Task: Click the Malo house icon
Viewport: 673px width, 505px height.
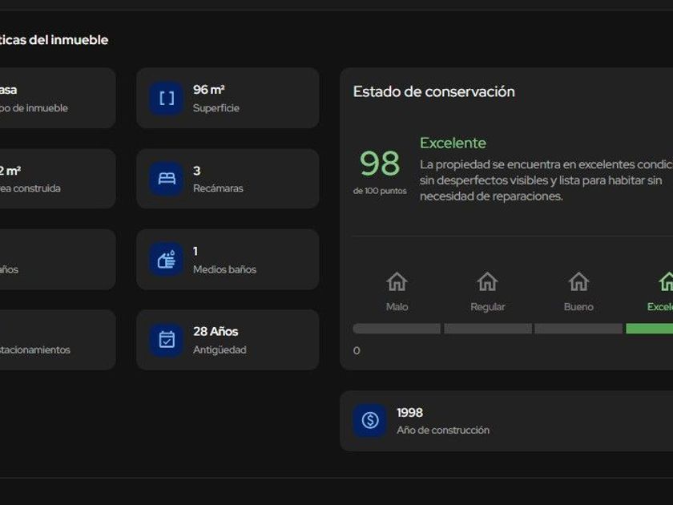Action: [397, 281]
